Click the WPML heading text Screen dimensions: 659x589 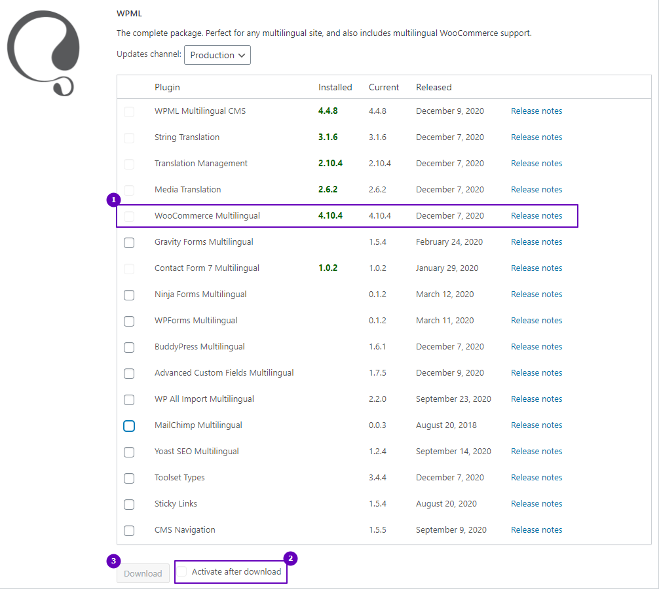coord(129,14)
